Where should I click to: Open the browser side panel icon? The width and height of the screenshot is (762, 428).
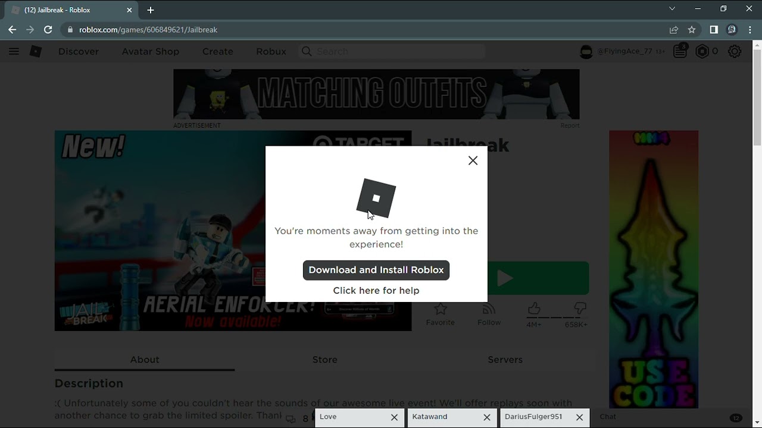coord(714,30)
